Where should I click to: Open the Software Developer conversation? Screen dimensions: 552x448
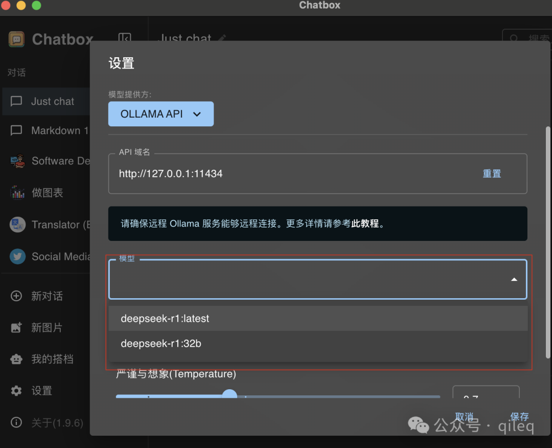tap(47, 161)
